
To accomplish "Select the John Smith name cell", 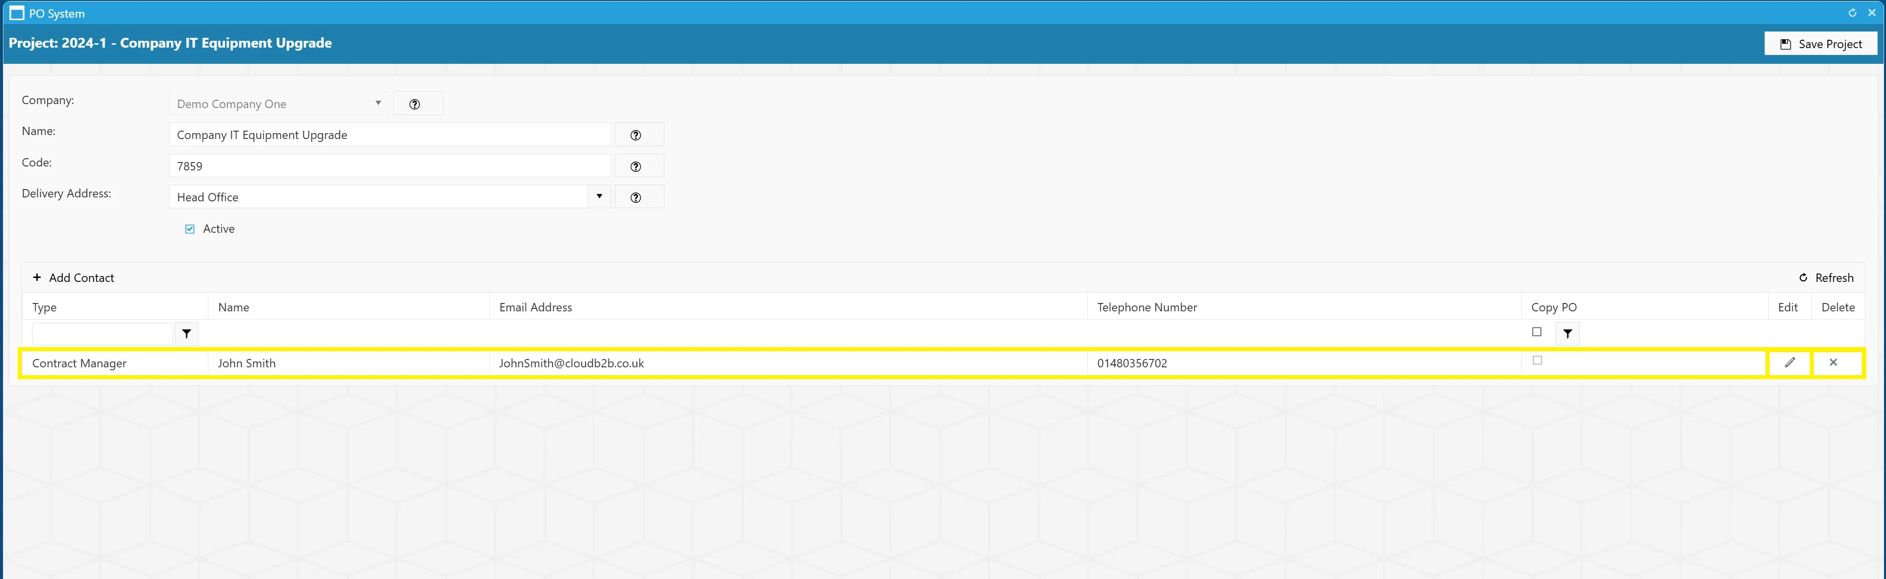I will [348, 363].
